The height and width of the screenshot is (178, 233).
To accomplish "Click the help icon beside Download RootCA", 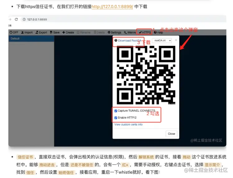I will 116,40.
